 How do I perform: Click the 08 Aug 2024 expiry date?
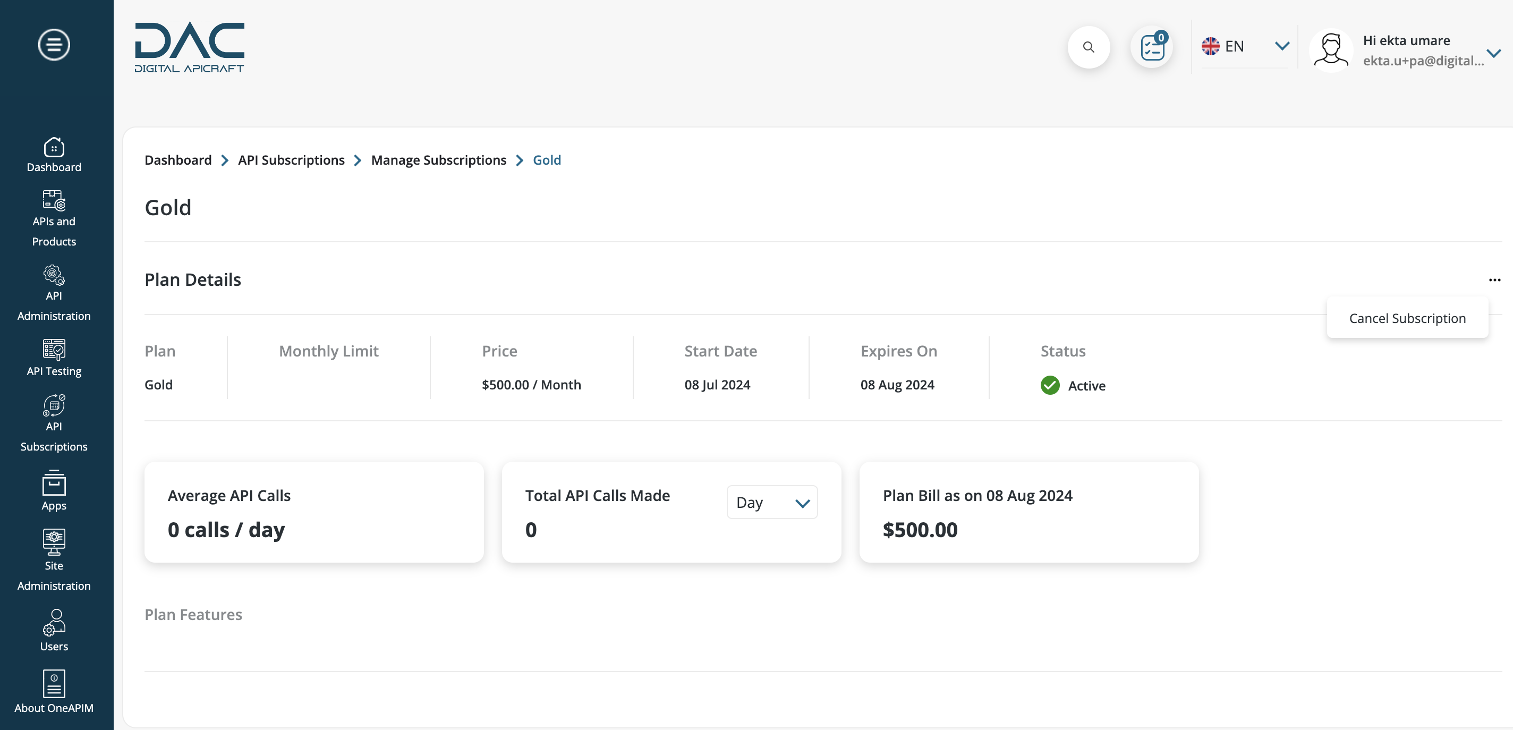pos(897,385)
